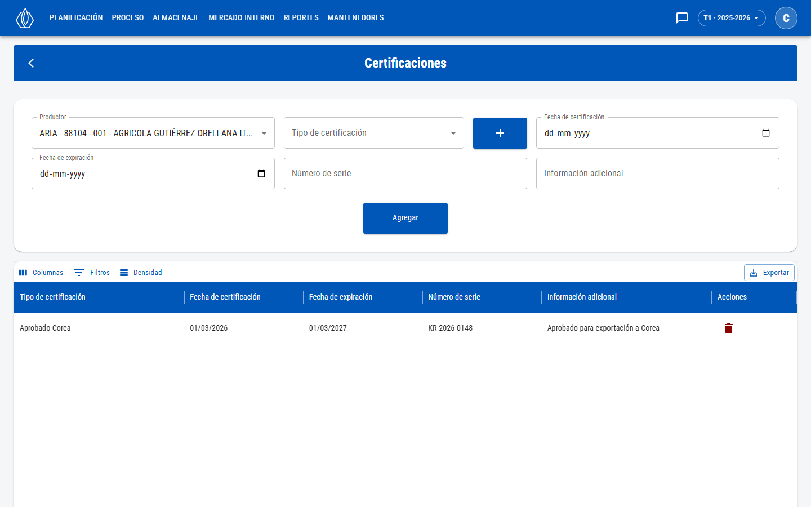
Task: Open calendar picker for Fecha de certificación
Action: (x=766, y=133)
